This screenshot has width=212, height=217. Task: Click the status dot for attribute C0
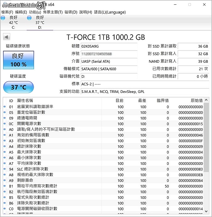coord(4,209)
